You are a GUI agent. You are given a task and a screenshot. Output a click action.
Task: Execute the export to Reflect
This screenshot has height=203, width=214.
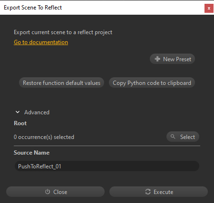[158, 192]
